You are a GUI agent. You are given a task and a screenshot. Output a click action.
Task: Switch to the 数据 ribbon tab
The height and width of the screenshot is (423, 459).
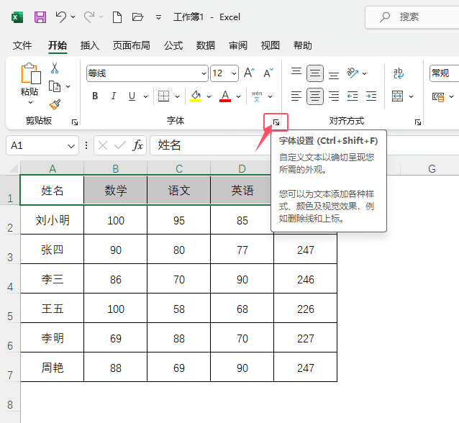[206, 45]
